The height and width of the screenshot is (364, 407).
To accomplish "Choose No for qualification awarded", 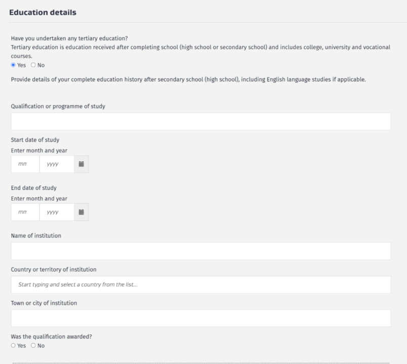I will pos(33,346).
